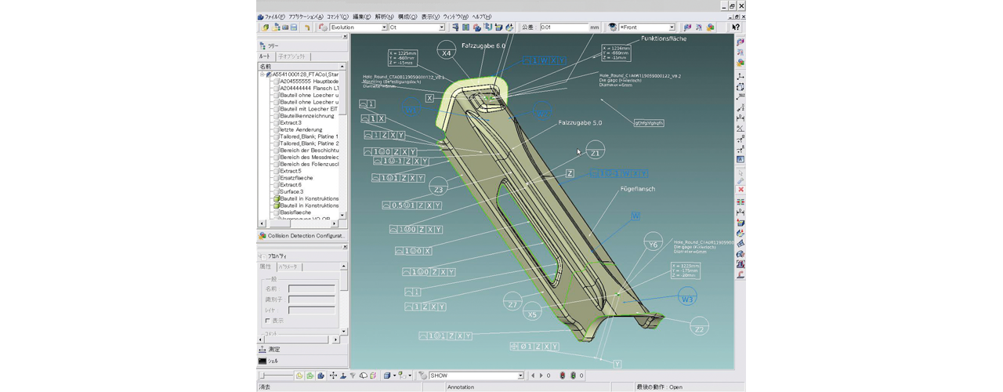Select A204444444 Flansch tree item

coord(309,89)
